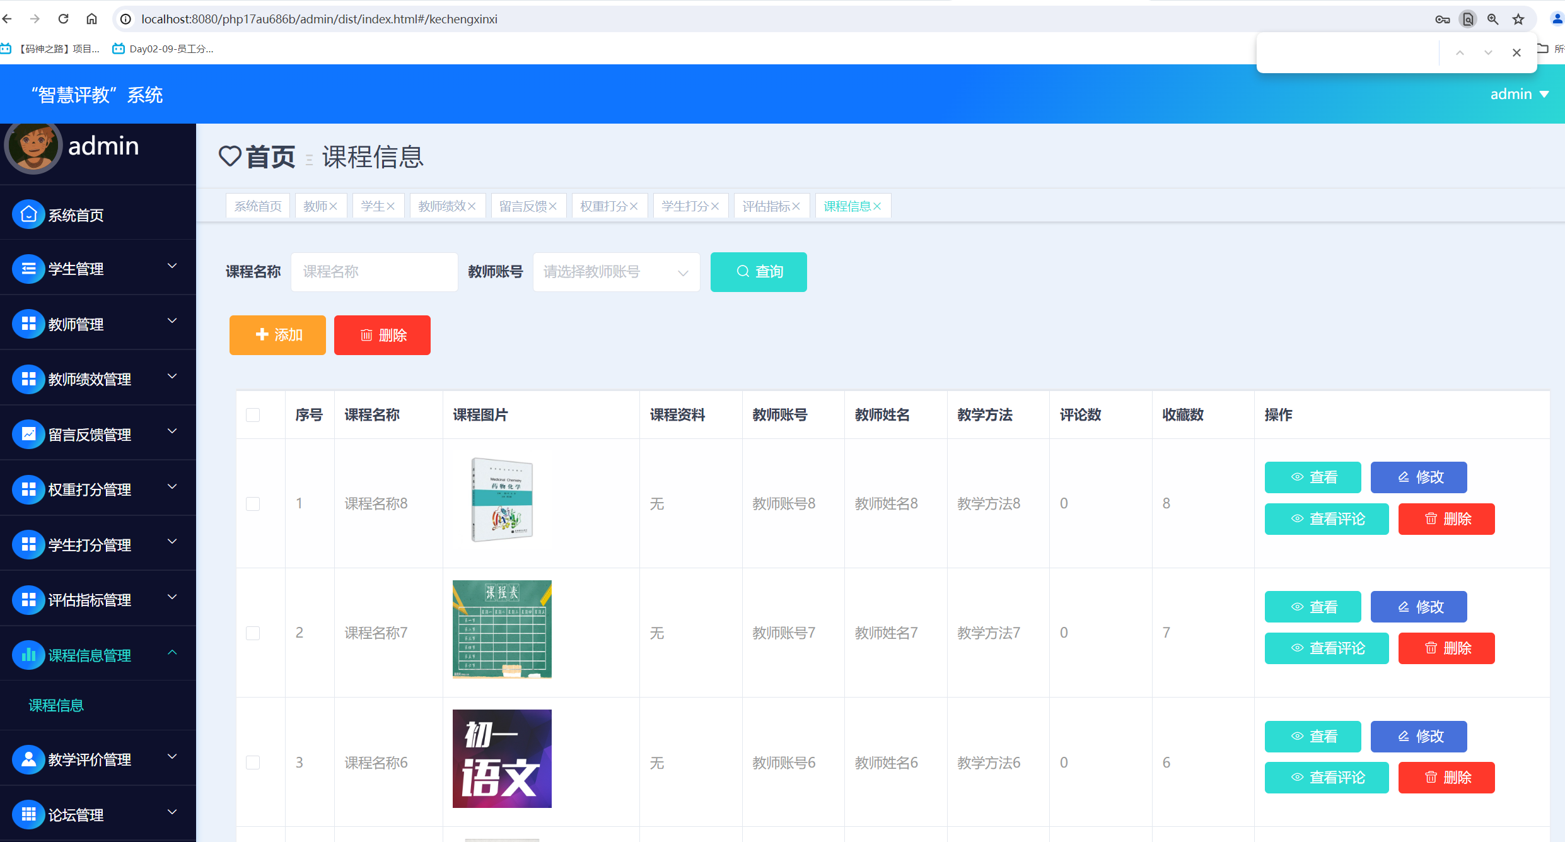Close the 学生 tab with its X
Screen dimensions: 1565x842
click(391, 206)
